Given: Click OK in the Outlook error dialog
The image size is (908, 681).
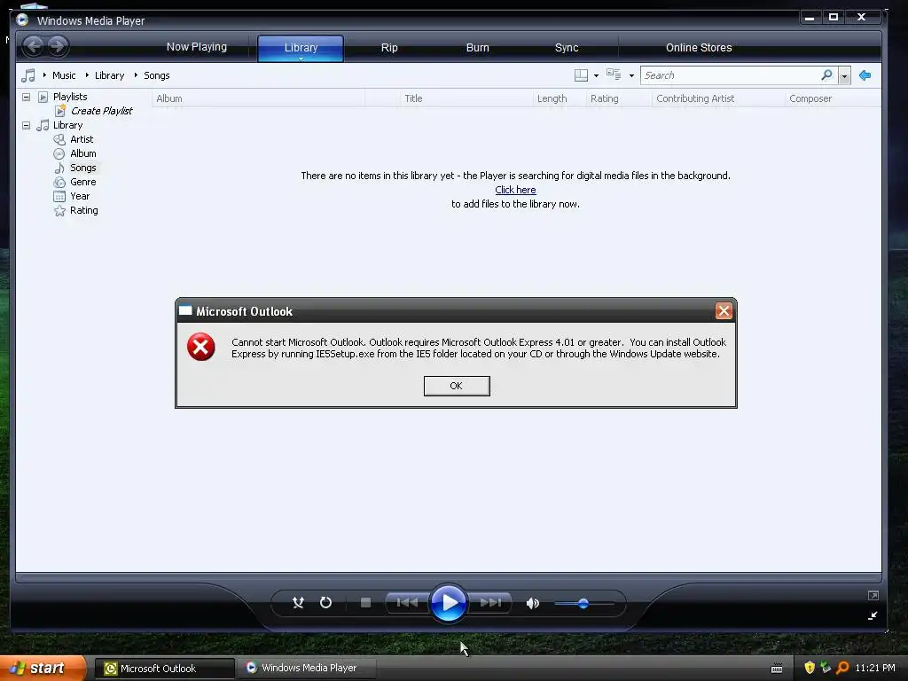Looking at the screenshot, I should [457, 387].
